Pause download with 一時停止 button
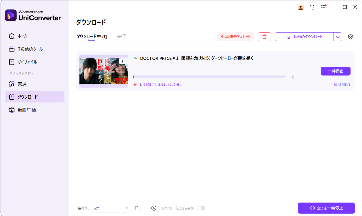This screenshot has height=216, width=362. coord(336,71)
